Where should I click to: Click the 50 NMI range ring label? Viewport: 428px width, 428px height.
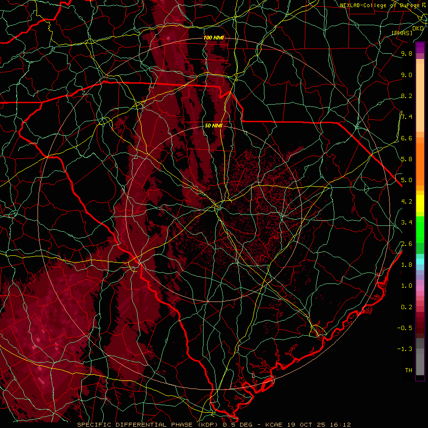(x=214, y=126)
